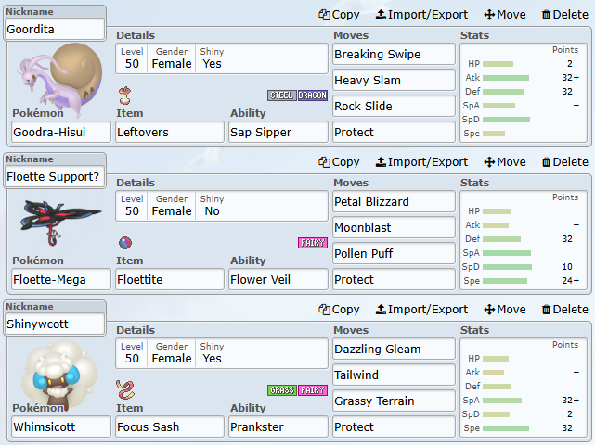Viewport: 595px width, 445px height.
Task: Edit the Tailwind move slot
Action: (x=394, y=375)
